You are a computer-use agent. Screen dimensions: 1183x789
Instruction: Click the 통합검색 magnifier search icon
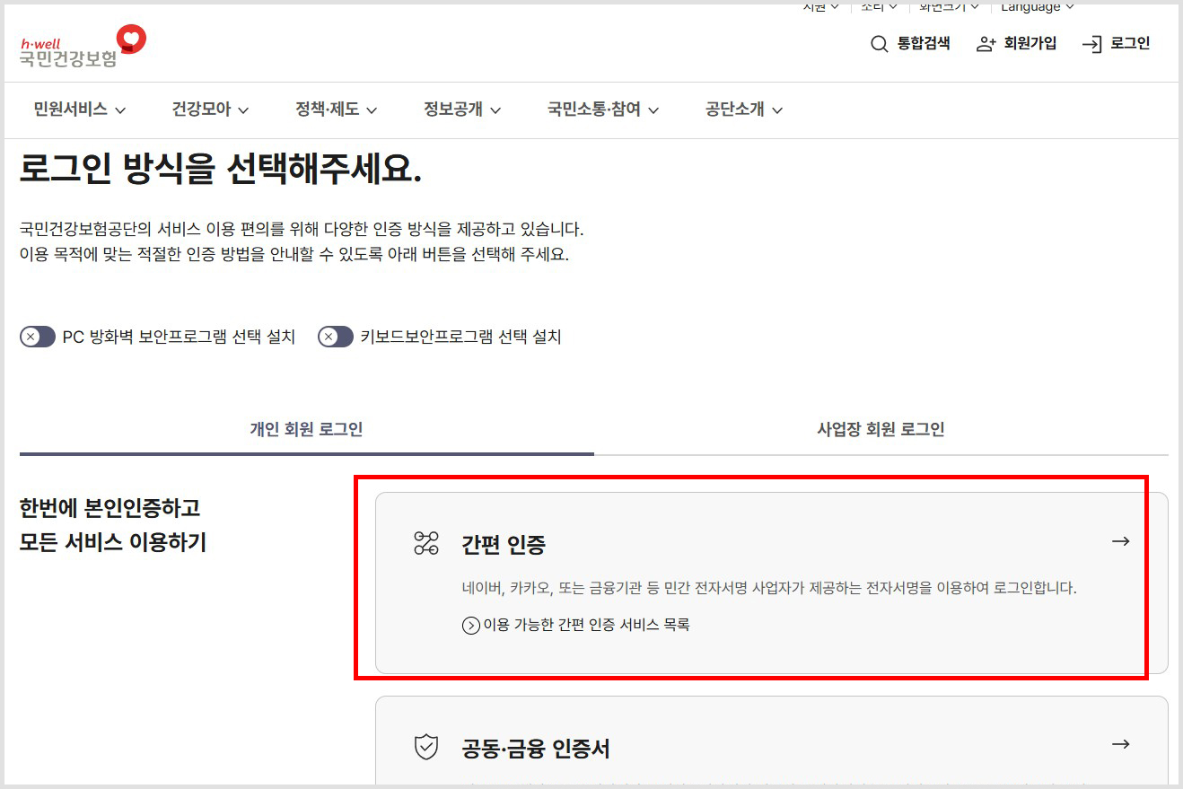point(878,43)
